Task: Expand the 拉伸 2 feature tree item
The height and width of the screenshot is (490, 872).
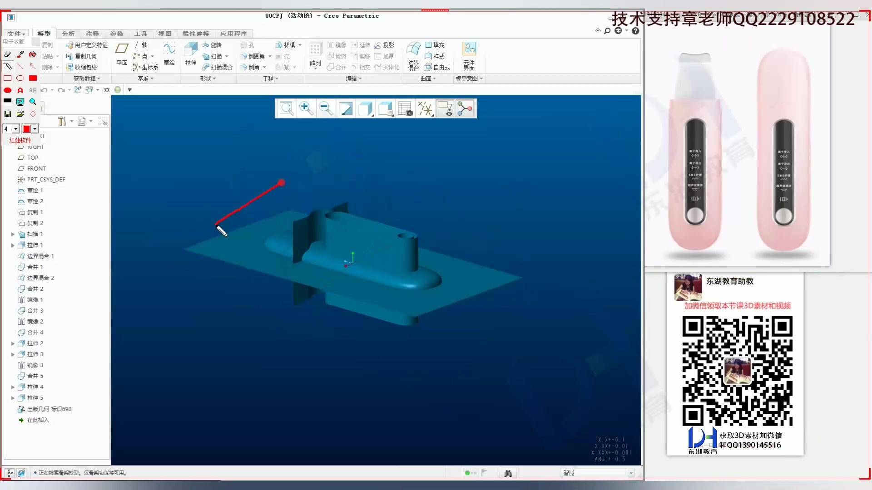Action: click(12, 343)
